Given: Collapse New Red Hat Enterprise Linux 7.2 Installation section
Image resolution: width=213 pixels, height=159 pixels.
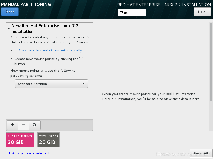Looking at the screenshot, I should [x=9, y=28].
